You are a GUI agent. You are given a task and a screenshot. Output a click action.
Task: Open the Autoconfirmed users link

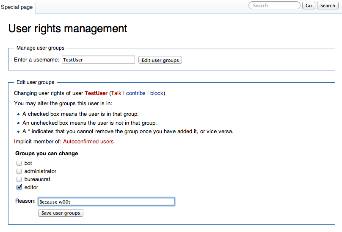click(88, 141)
